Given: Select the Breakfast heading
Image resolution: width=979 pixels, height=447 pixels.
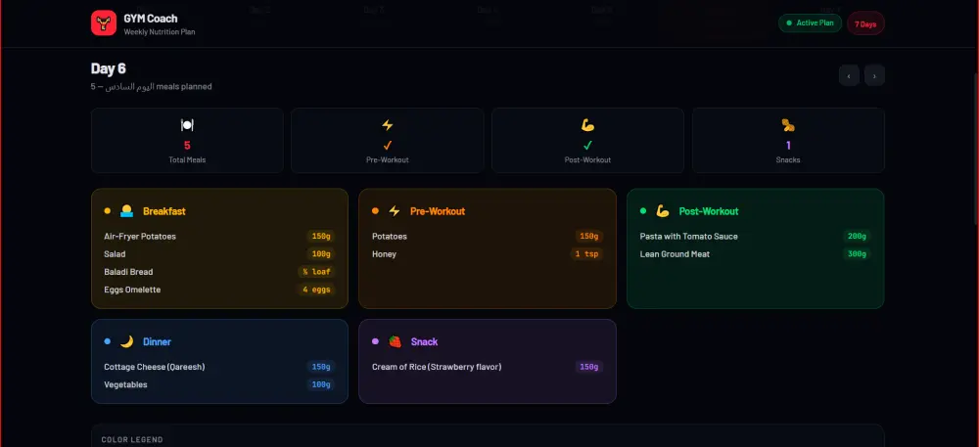Looking at the screenshot, I should 164,211.
